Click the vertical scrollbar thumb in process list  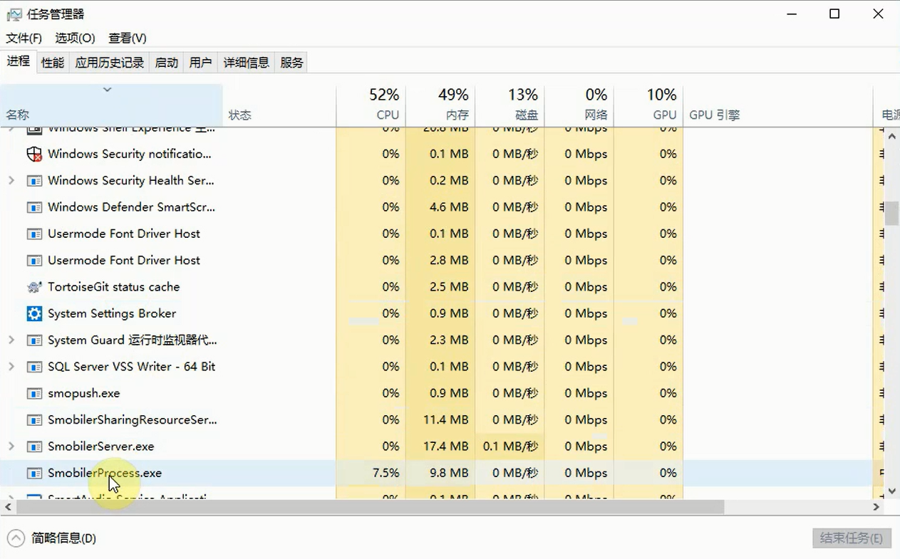[x=892, y=213]
